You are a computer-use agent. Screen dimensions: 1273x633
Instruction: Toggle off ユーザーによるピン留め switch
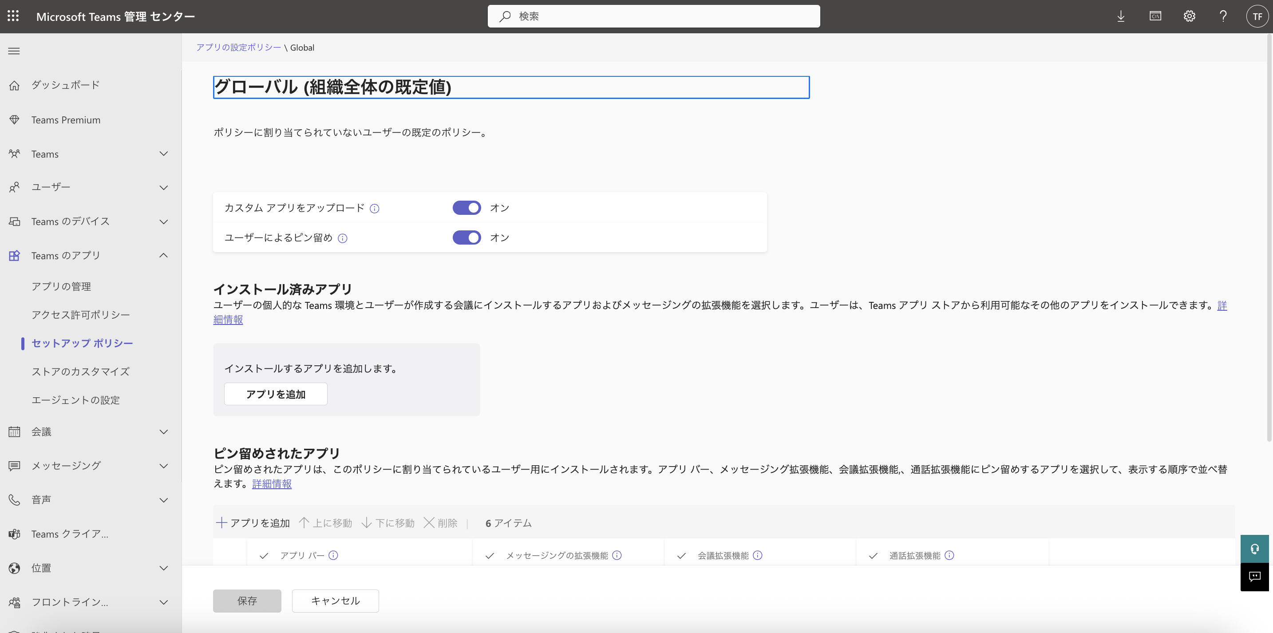(467, 237)
